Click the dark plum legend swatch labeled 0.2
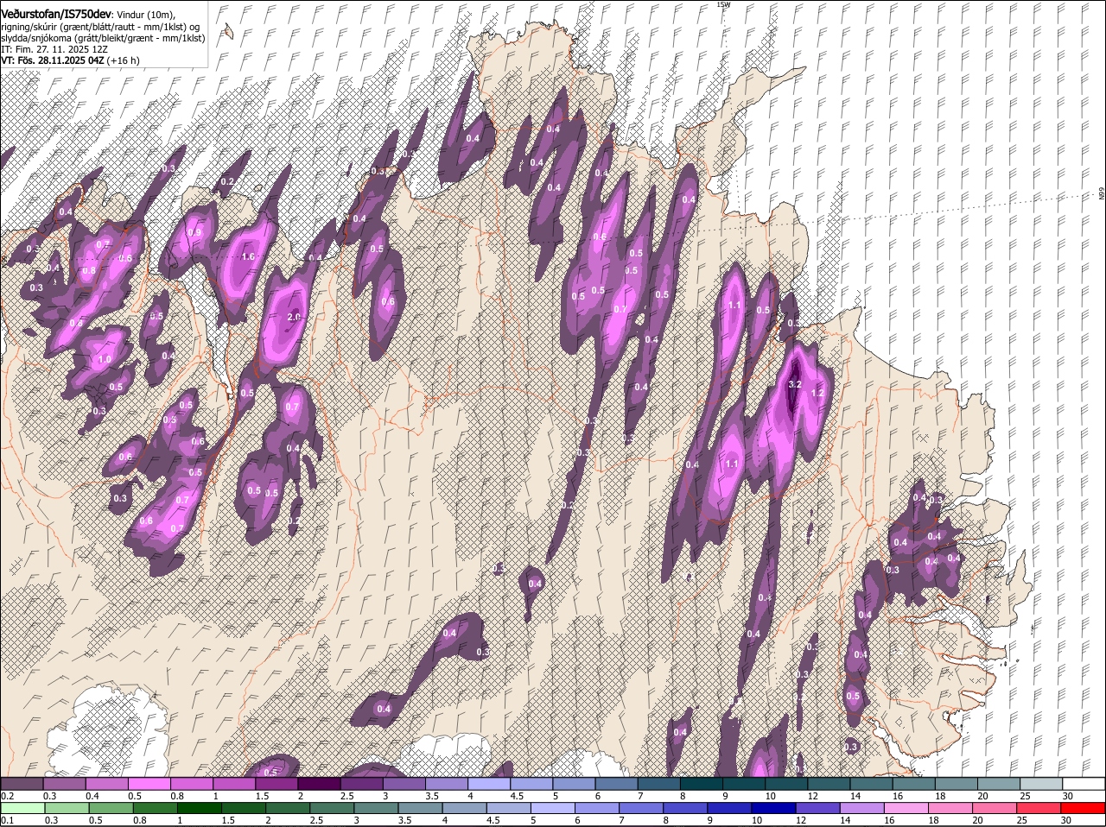1106x827 pixels. click(x=22, y=784)
